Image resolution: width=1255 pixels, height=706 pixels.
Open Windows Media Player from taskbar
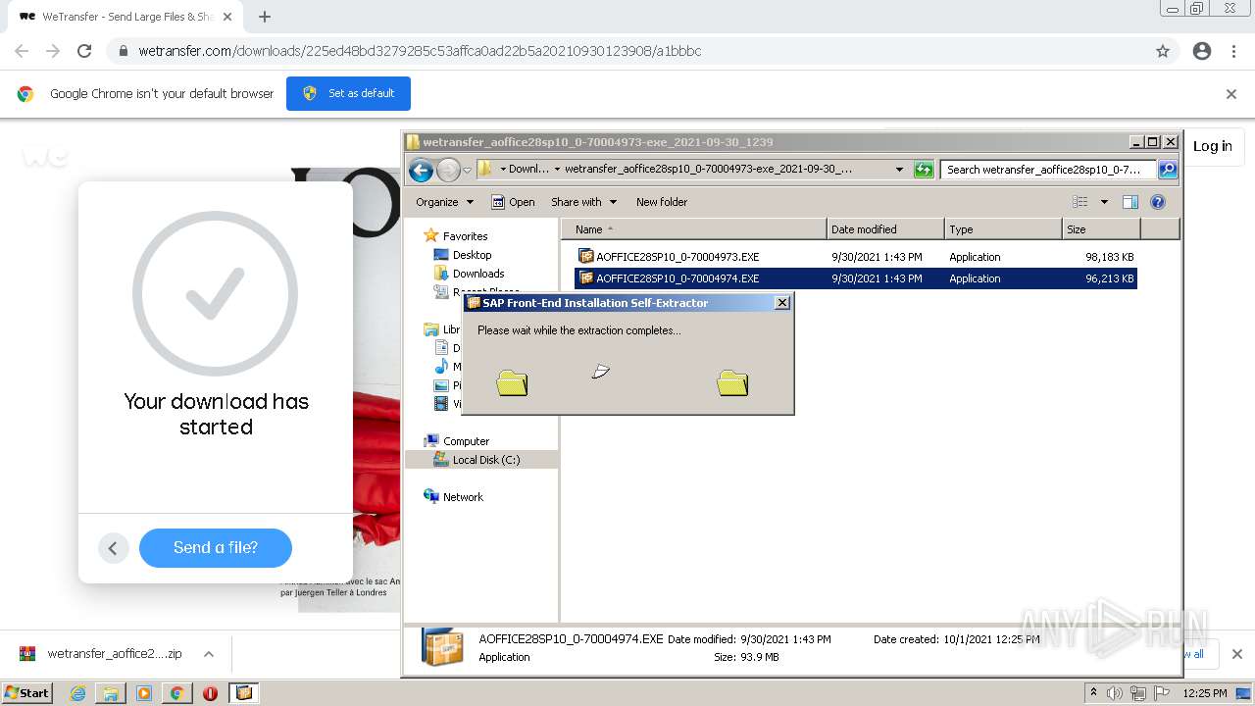[144, 693]
